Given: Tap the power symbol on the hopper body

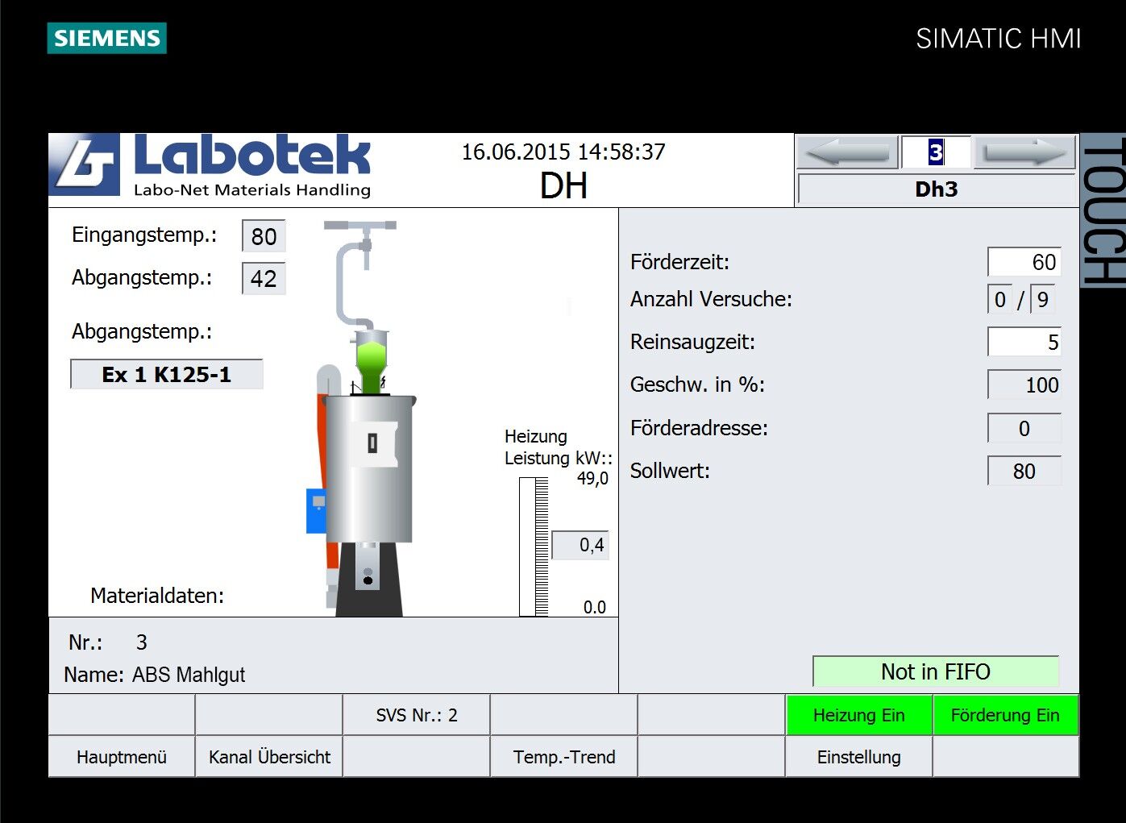Looking at the screenshot, I should [x=372, y=443].
